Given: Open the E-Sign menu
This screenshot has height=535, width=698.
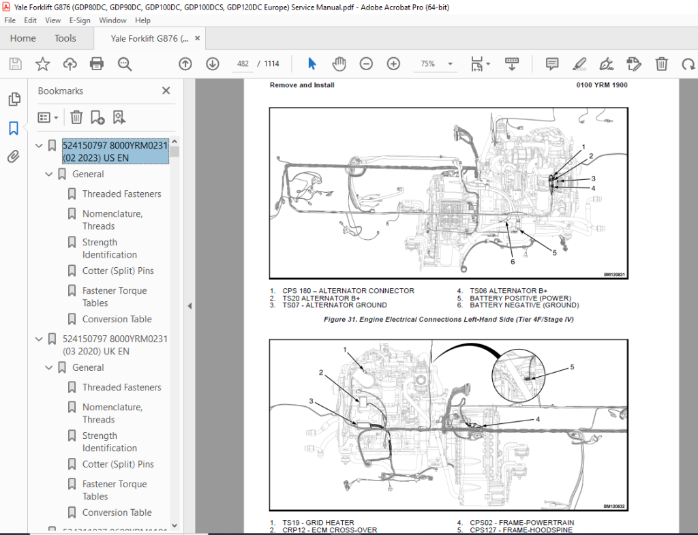Looking at the screenshot, I should click(80, 20).
